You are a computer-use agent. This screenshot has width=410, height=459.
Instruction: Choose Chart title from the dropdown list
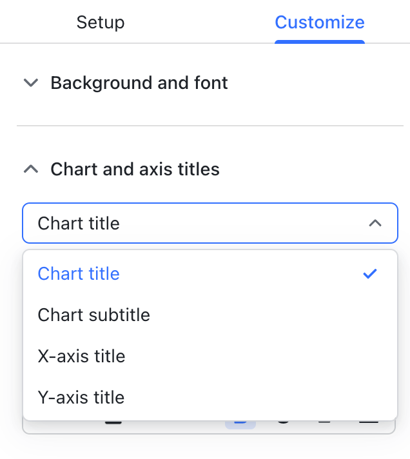[x=79, y=274]
